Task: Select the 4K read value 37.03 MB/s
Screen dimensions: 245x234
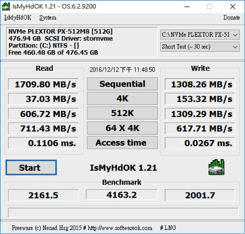Action: tap(43, 99)
